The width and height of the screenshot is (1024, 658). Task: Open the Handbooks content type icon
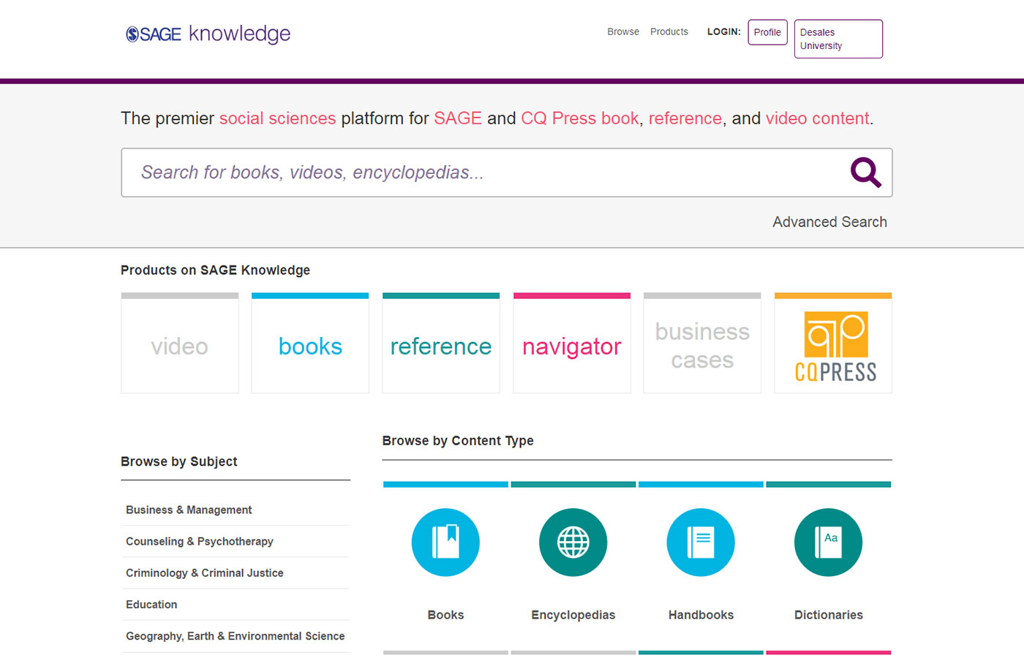[x=701, y=542]
